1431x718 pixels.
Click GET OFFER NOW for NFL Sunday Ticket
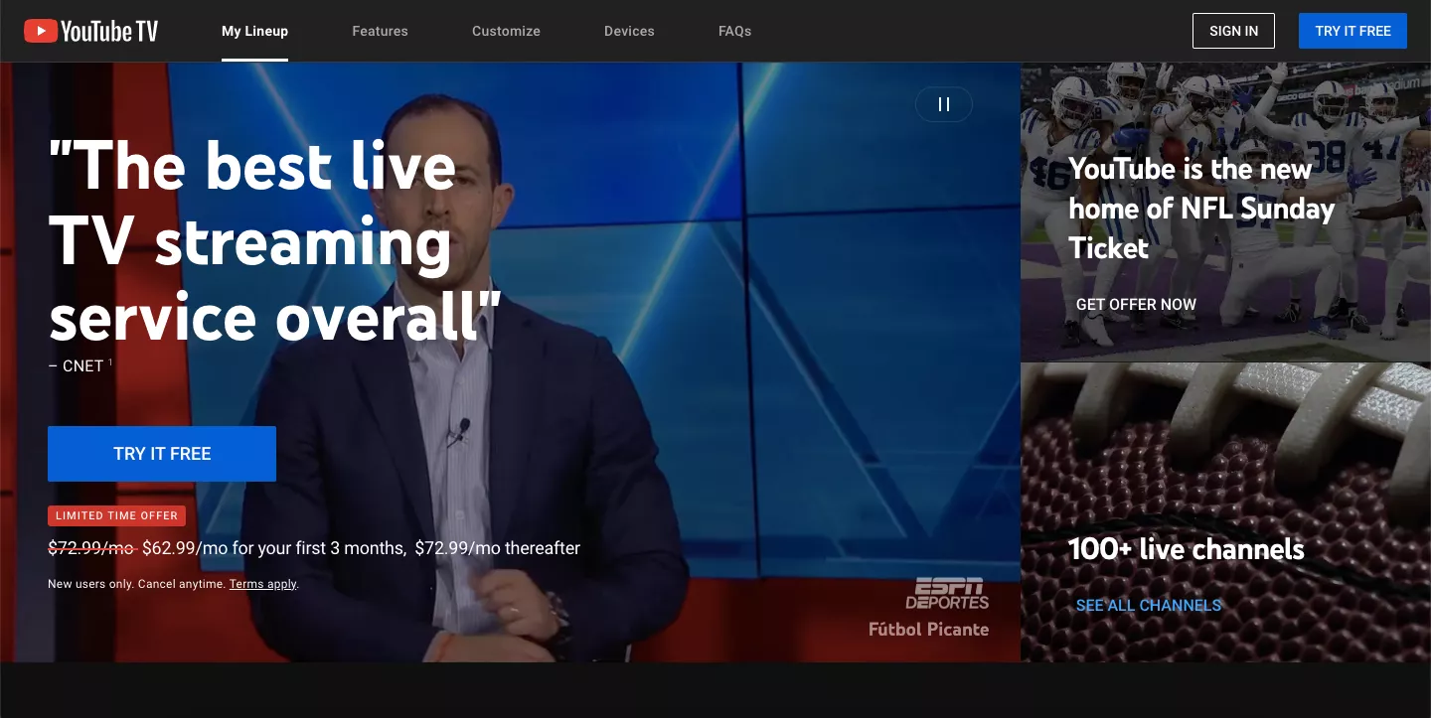point(1136,305)
